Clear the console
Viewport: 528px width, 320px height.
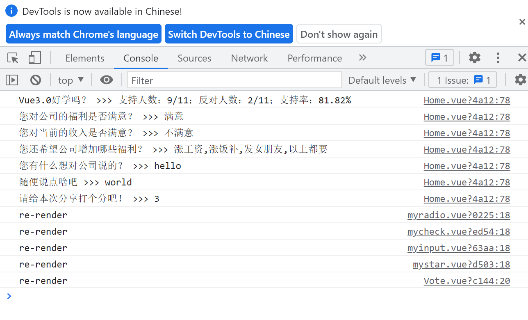click(x=36, y=80)
